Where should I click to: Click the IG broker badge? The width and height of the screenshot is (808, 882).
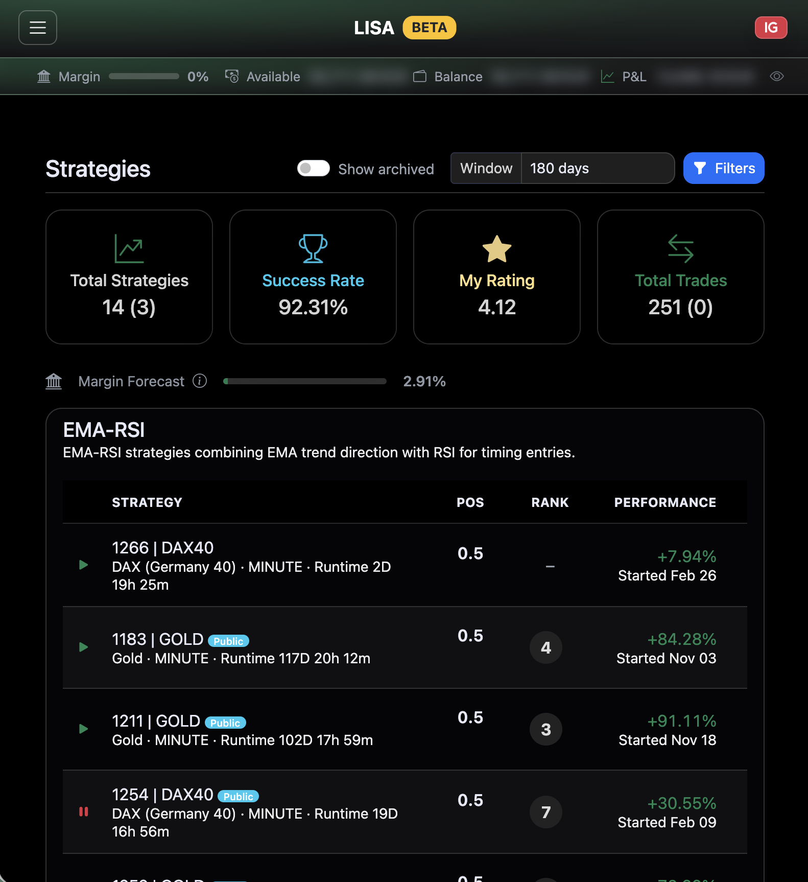click(771, 28)
